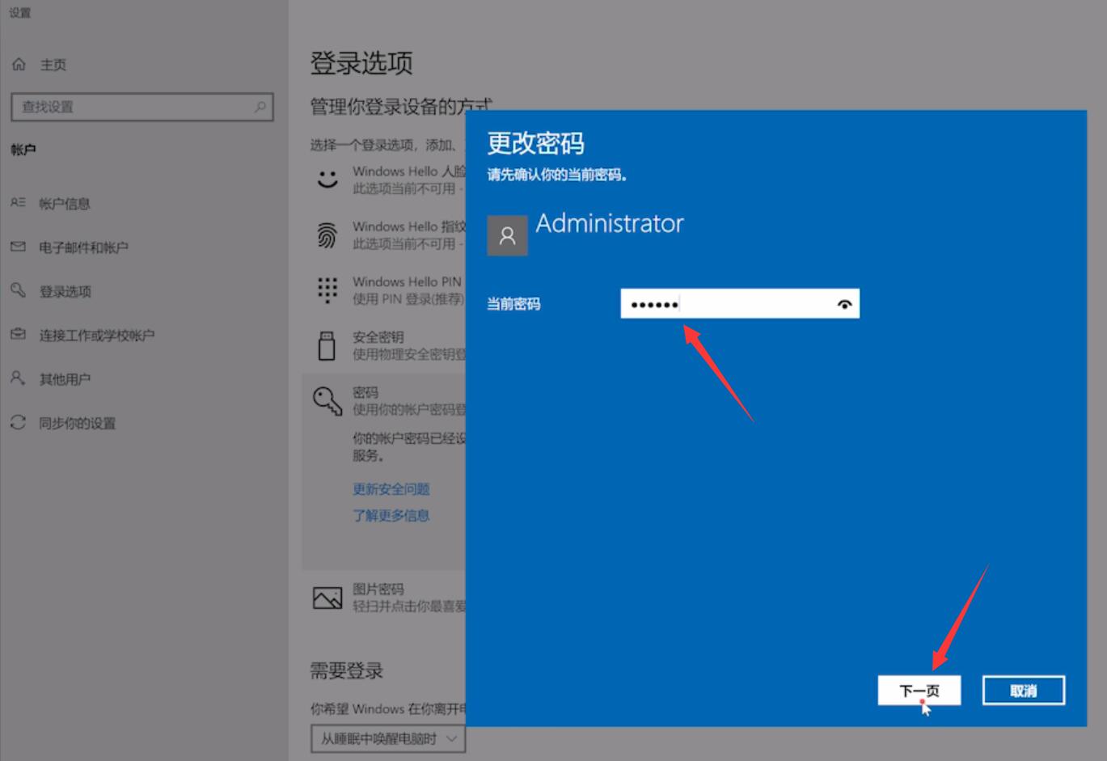The width and height of the screenshot is (1107, 761).
Task: Click into the 当前密码 password field
Action: (740, 304)
